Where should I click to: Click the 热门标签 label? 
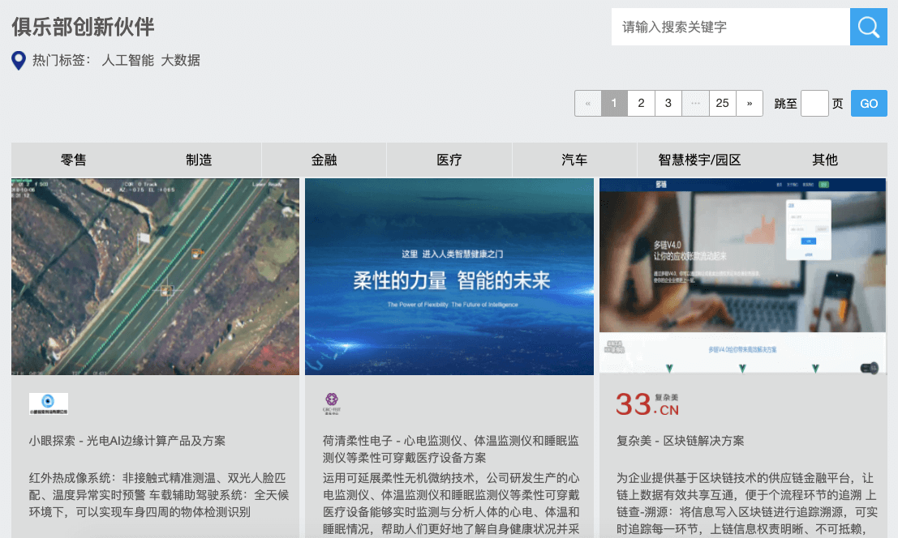click(x=61, y=61)
